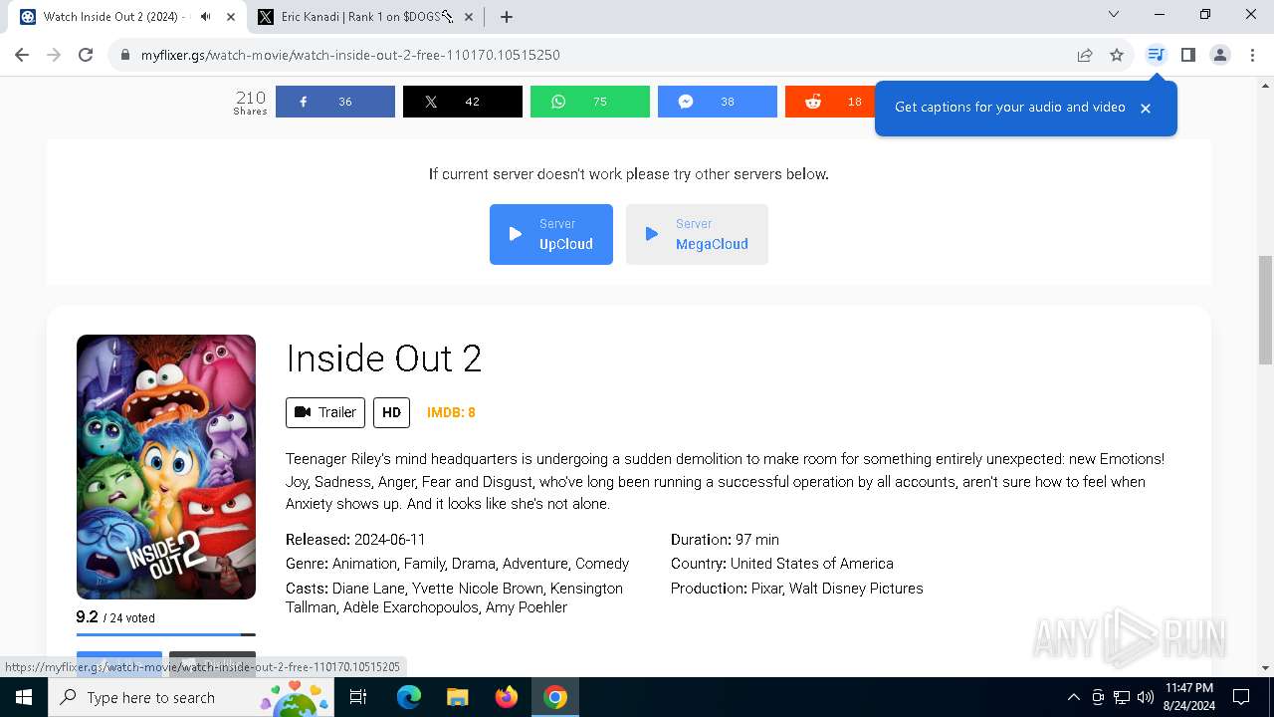Close the Watch Inside Out 2 tab
This screenshot has height=717, width=1274.
coord(231,17)
